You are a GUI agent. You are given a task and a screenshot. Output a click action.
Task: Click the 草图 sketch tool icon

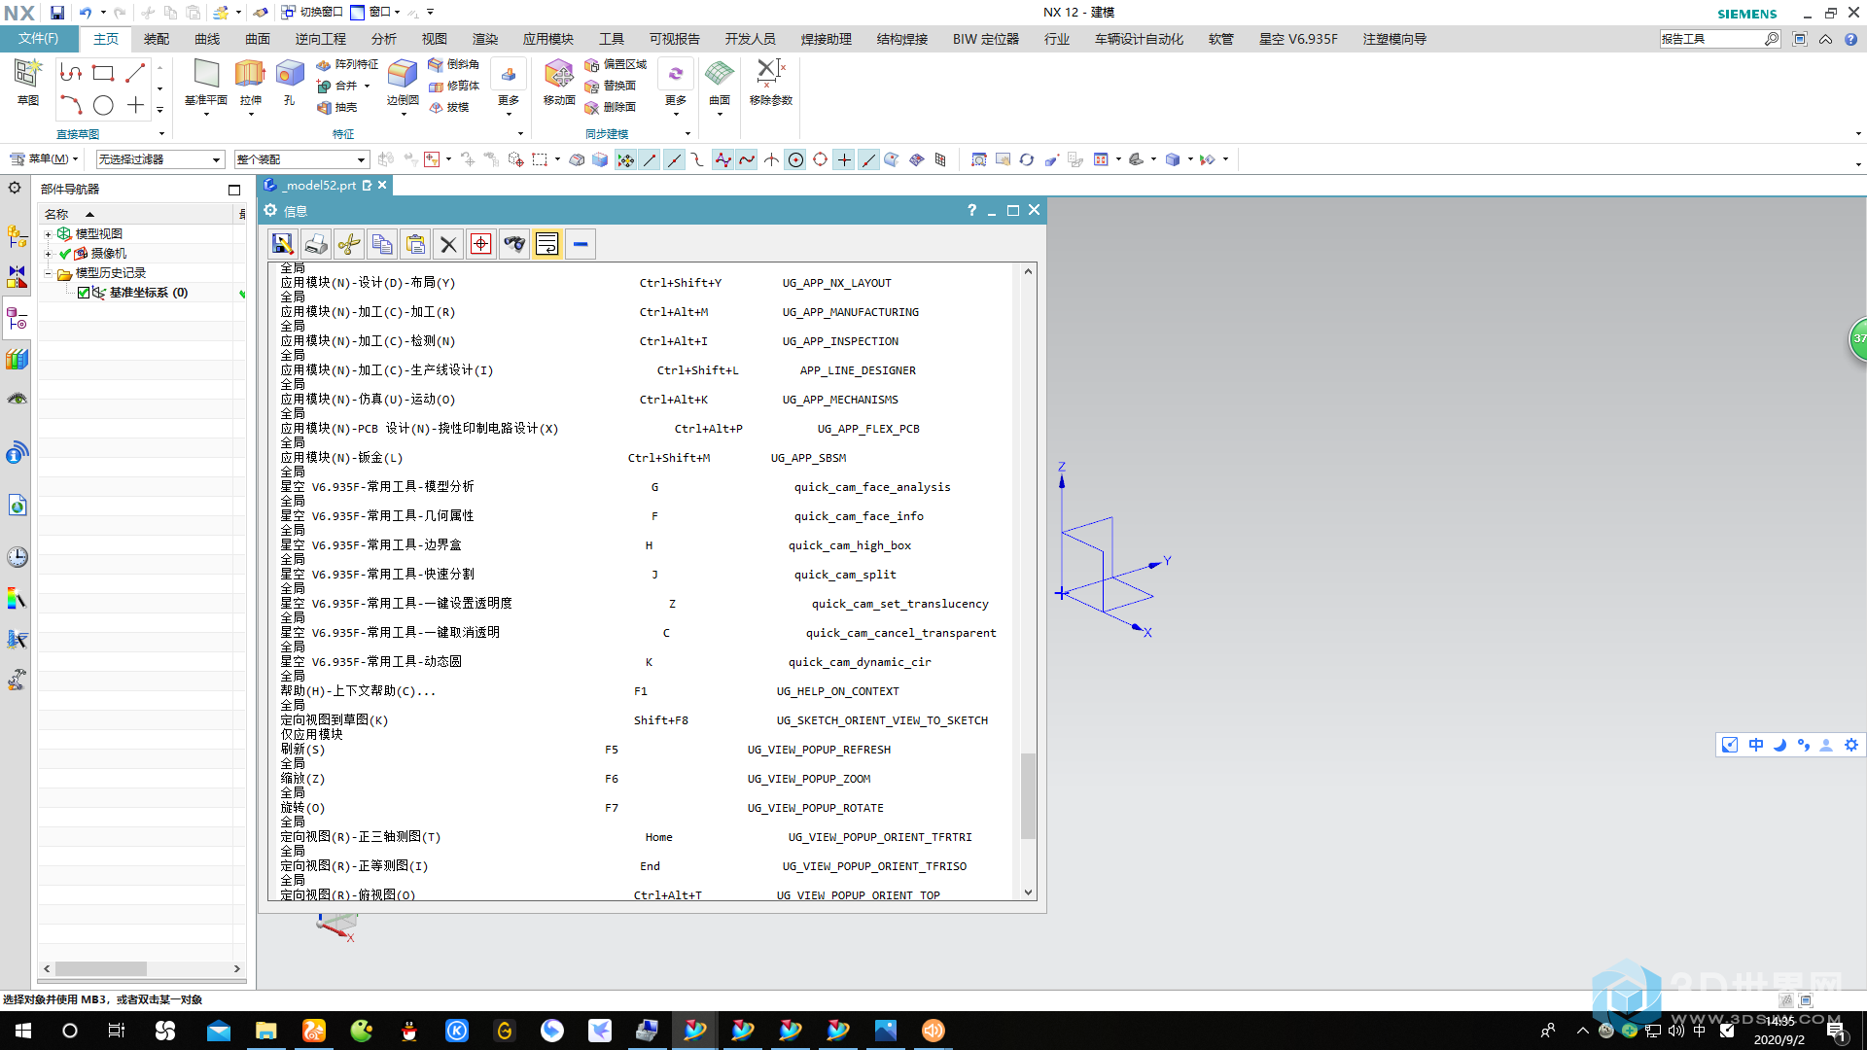pyautogui.click(x=28, y=74)
